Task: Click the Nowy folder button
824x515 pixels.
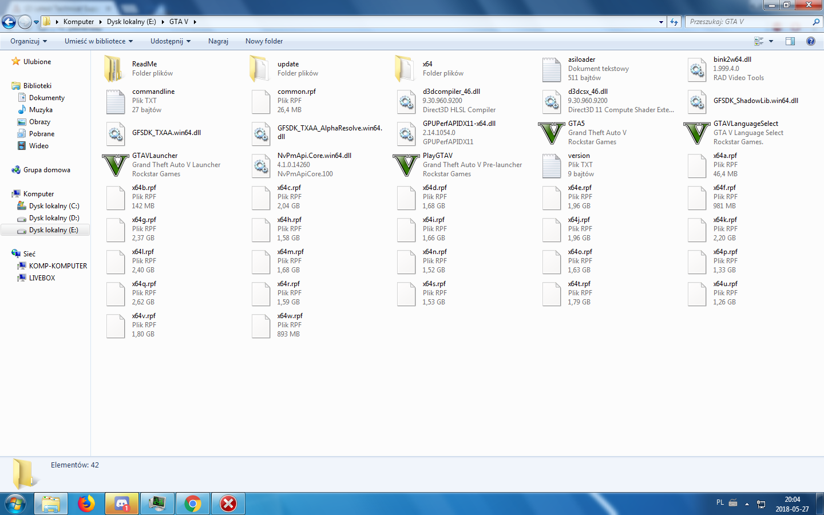Action: tap(264, 41)
